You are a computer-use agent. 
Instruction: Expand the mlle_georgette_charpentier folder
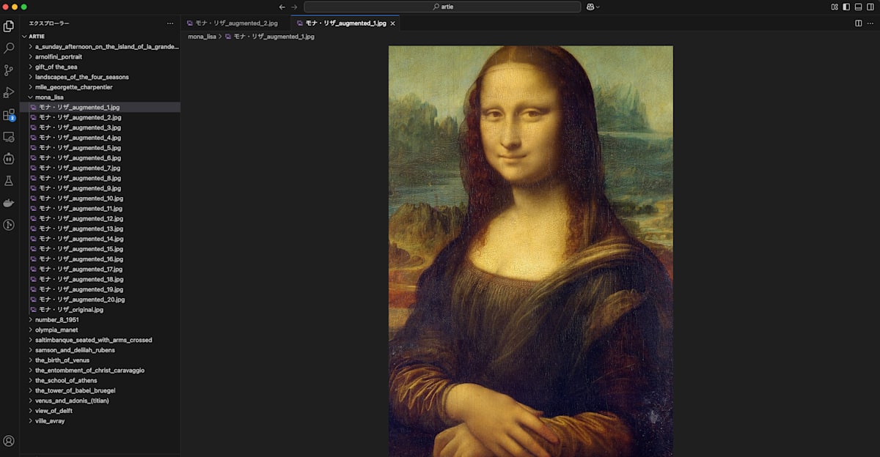tap(100, 87)
